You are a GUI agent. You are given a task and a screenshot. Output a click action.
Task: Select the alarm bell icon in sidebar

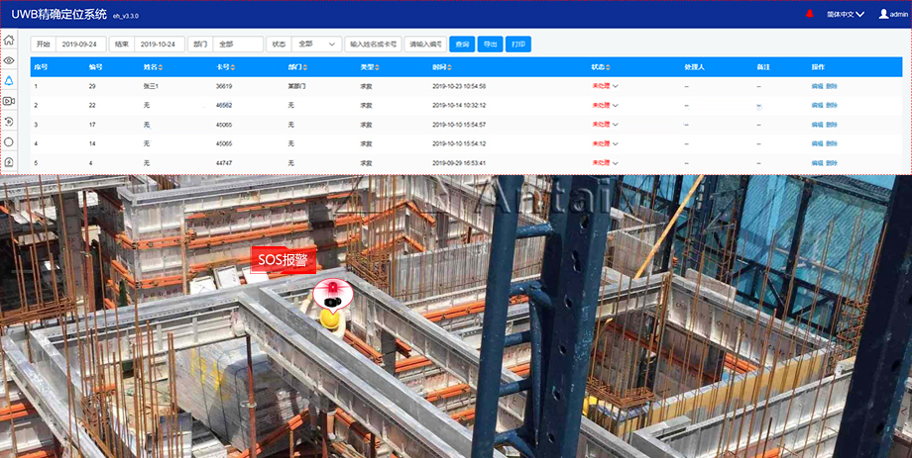point(9,80)
